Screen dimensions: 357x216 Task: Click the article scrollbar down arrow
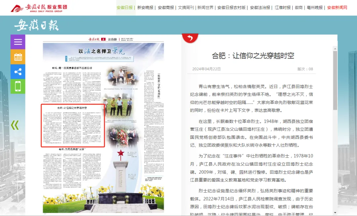[335, 213]
